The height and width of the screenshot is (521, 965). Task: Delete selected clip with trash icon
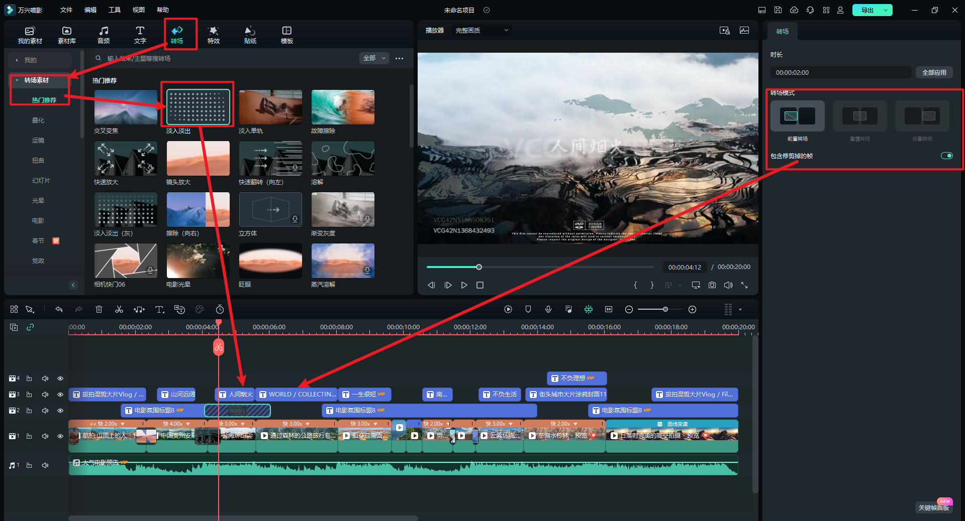click(x=99, y=310)
